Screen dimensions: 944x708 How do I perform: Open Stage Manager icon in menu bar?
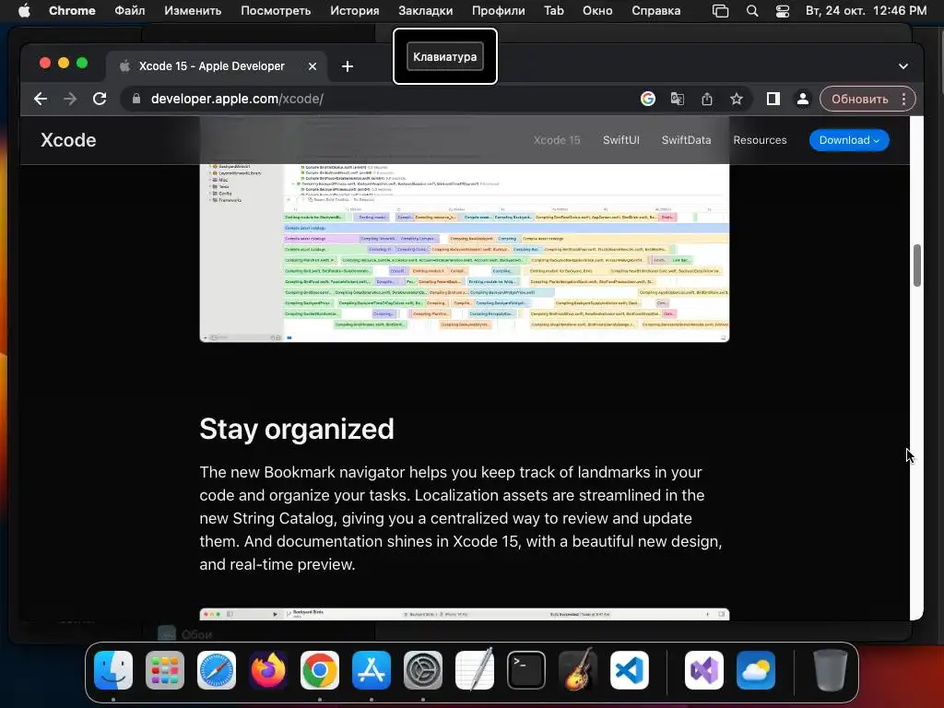721,11
